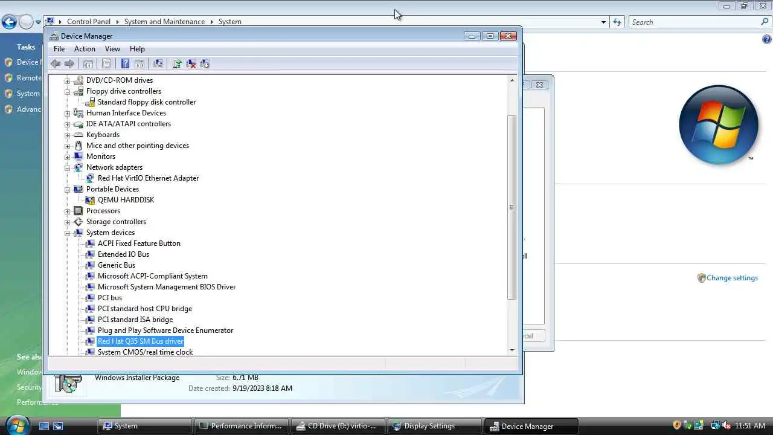
Task: Expand the Storage controllers node
Action: coord(68,222)
